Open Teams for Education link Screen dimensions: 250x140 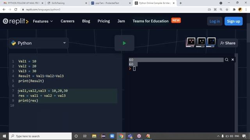point(150,21)
